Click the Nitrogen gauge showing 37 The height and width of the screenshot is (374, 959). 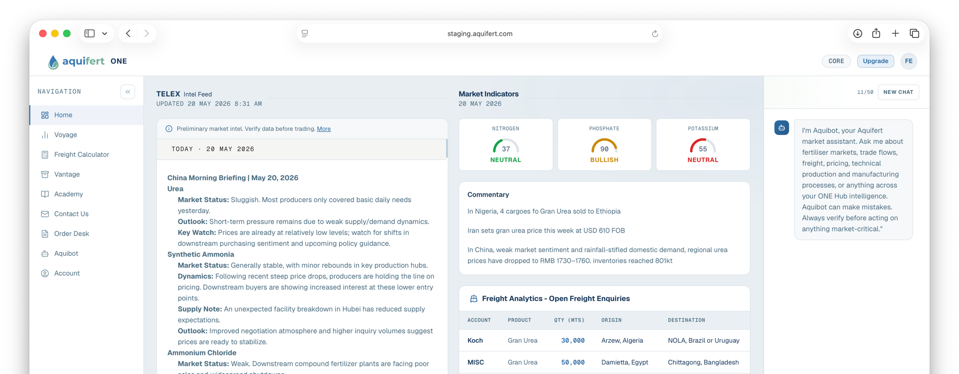point(506,145)
